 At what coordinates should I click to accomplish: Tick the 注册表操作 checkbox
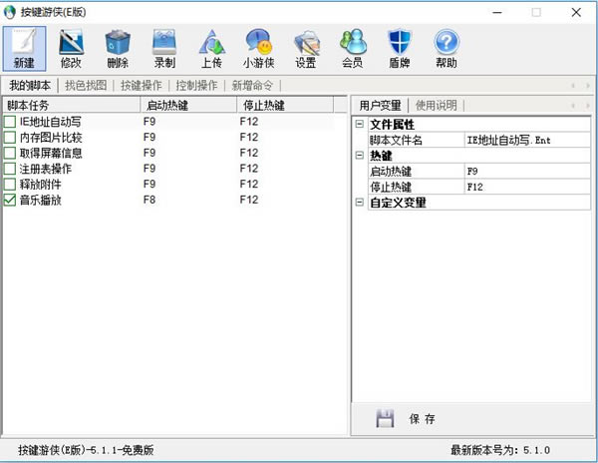point(10,169)
